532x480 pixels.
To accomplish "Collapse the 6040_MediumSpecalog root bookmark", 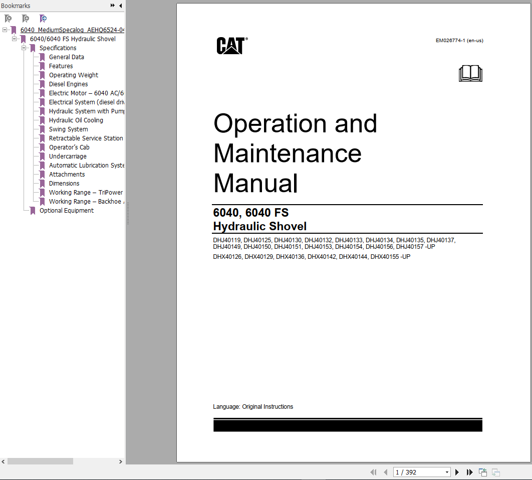I will 5,30.
